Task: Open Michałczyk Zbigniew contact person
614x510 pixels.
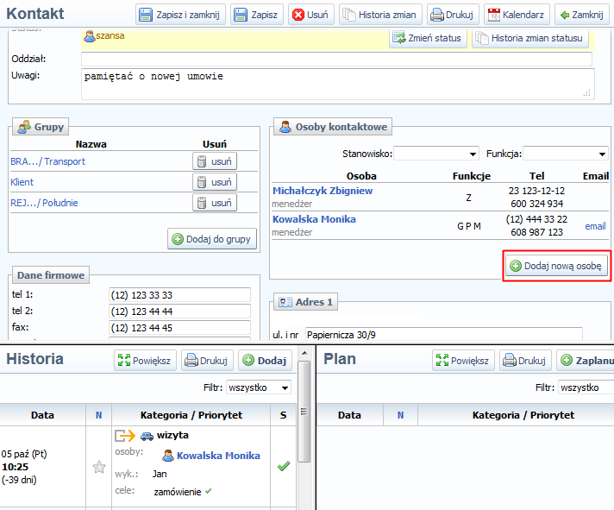Action: [323, 191]
